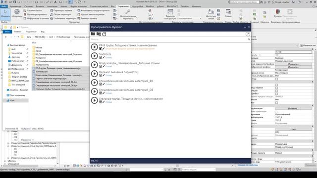317x178 pixels.
Task: Click the refresh icon in Dynamo Player
Action: pyautogui.click(x=104, y=34)
